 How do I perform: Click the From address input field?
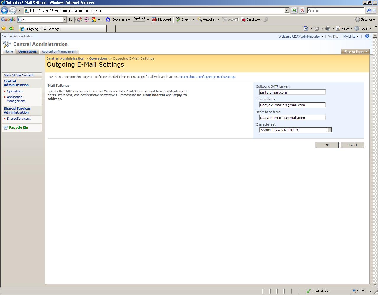292,105
